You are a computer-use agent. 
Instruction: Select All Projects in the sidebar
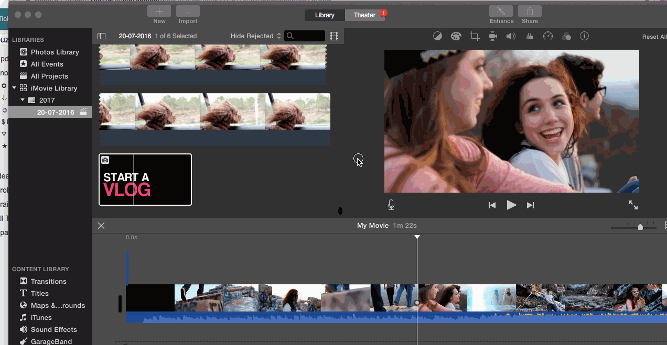pos(50,76)
